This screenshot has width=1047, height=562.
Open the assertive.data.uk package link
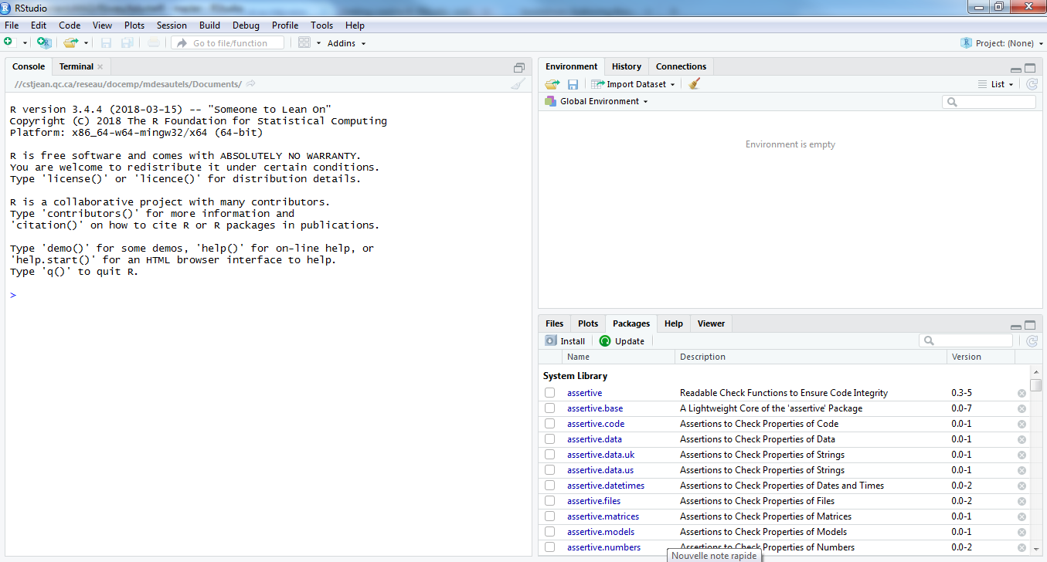[600, 455]
